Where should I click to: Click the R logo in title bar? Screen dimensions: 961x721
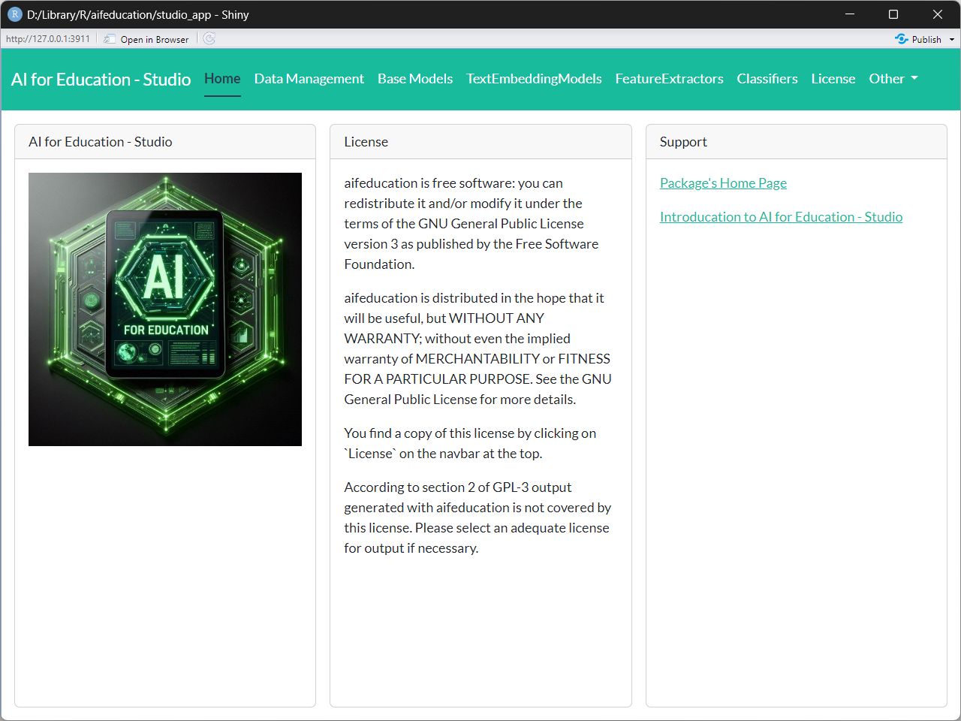pos(14,14)
